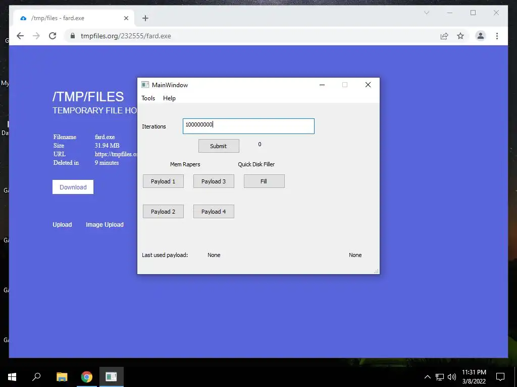This screenshot has height=387, width=517.
Task: Click the Payload 2 button
Action: [163, 212]
